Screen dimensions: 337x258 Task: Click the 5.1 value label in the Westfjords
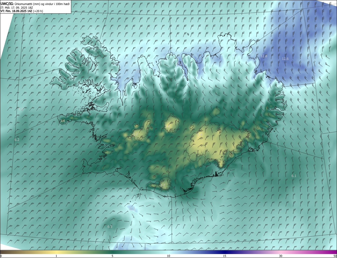[80, 66]
